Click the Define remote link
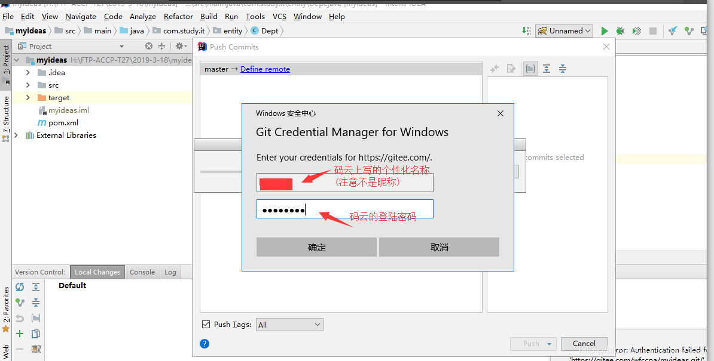 265,69
